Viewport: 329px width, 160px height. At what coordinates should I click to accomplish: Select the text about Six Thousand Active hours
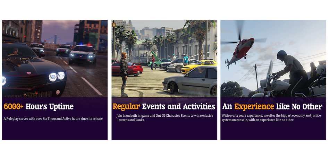[53, 118]
